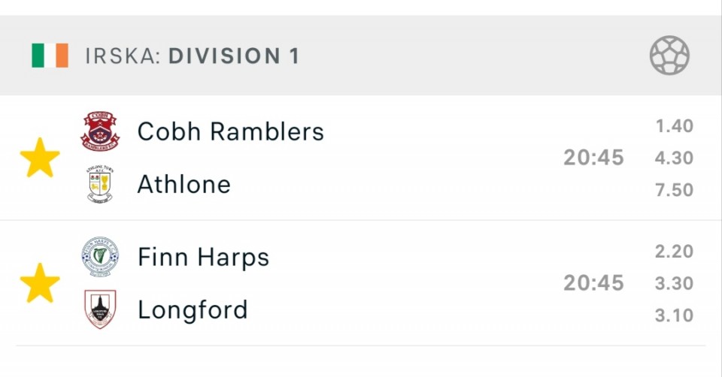Click the Irish flag icon
Viewport: 722px width, 377px height.
(50, 56)
